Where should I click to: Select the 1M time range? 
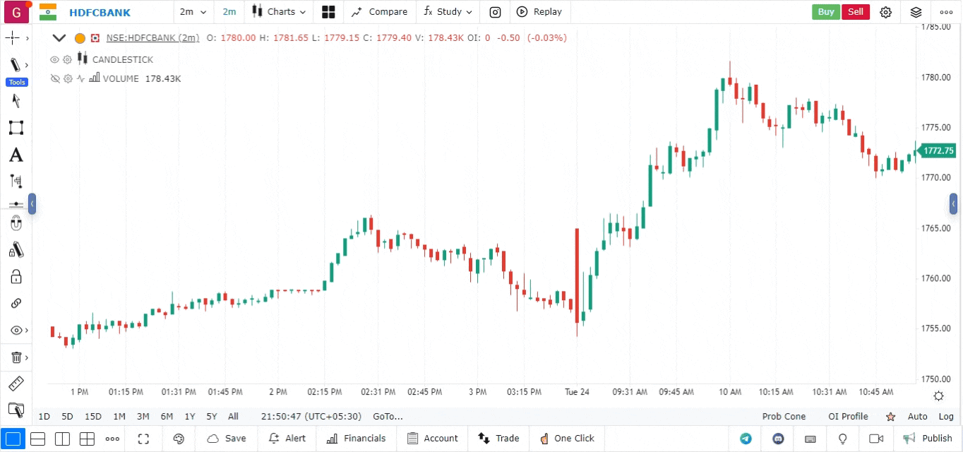pyautogui.click(x=119, y=417)
